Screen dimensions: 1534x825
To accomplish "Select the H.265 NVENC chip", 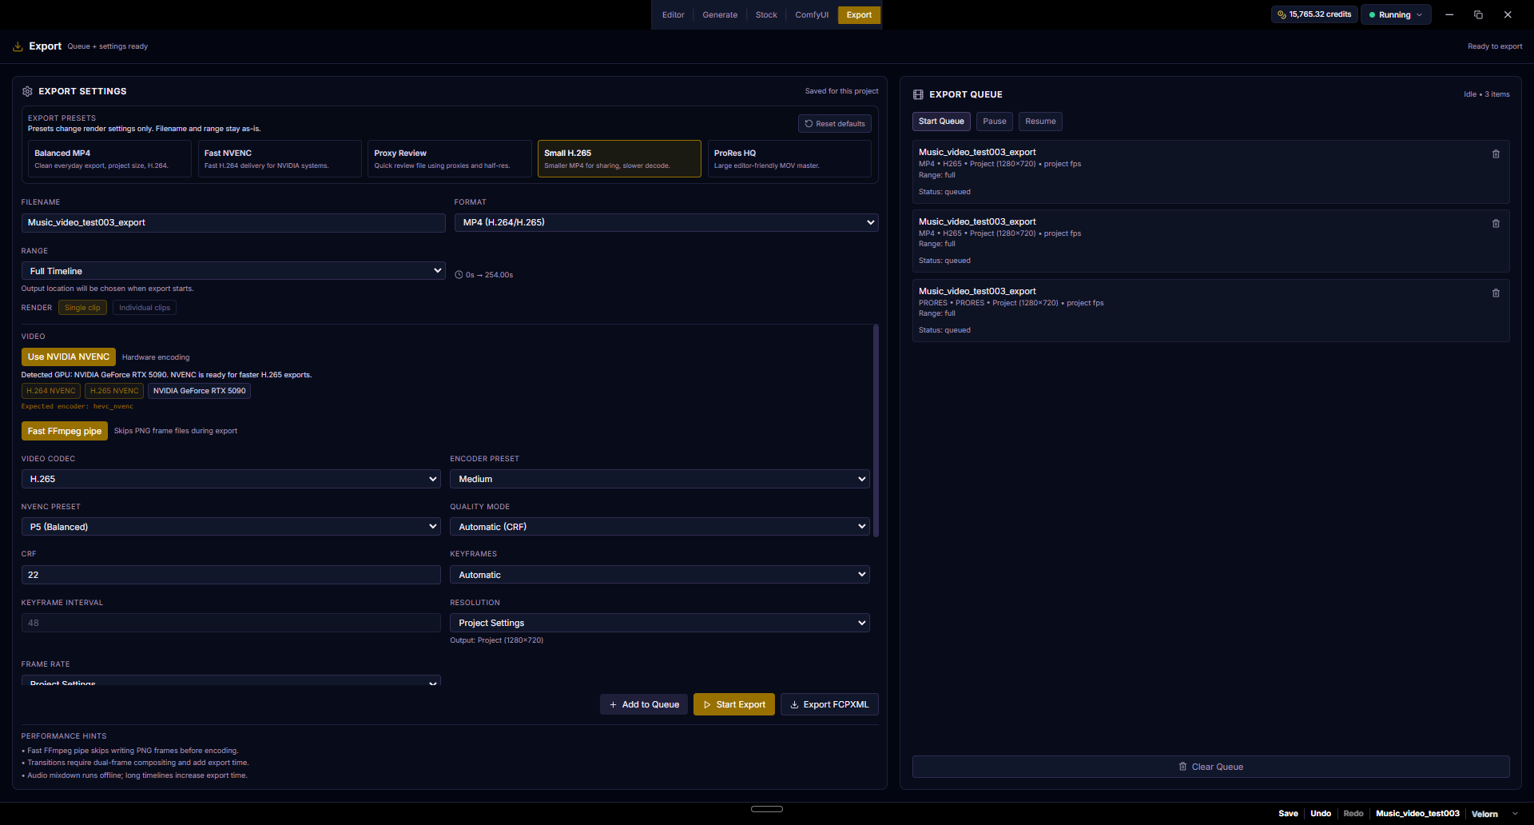I will (x=114, y=391).
